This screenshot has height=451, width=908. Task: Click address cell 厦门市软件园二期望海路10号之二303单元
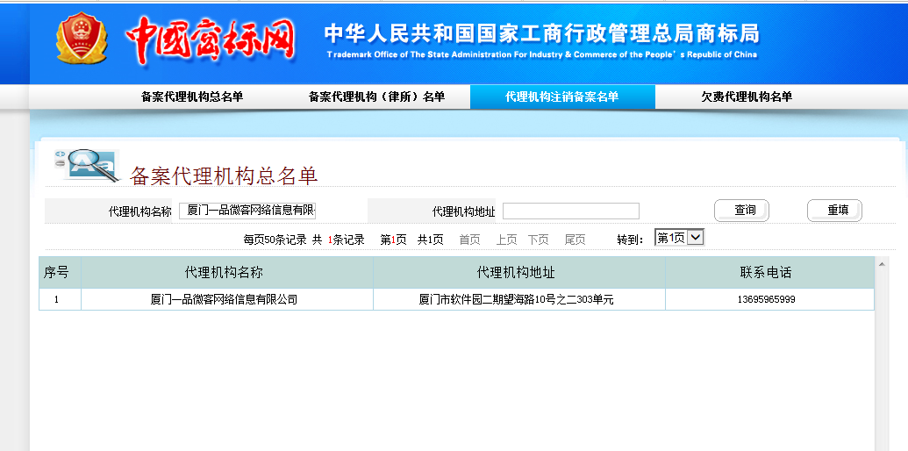pos(519,300)
